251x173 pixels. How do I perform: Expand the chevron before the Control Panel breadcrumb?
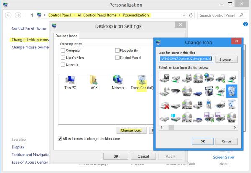coord(45,15)
